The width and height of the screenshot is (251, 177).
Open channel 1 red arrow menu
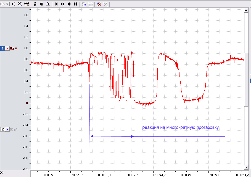click(7, 48)
